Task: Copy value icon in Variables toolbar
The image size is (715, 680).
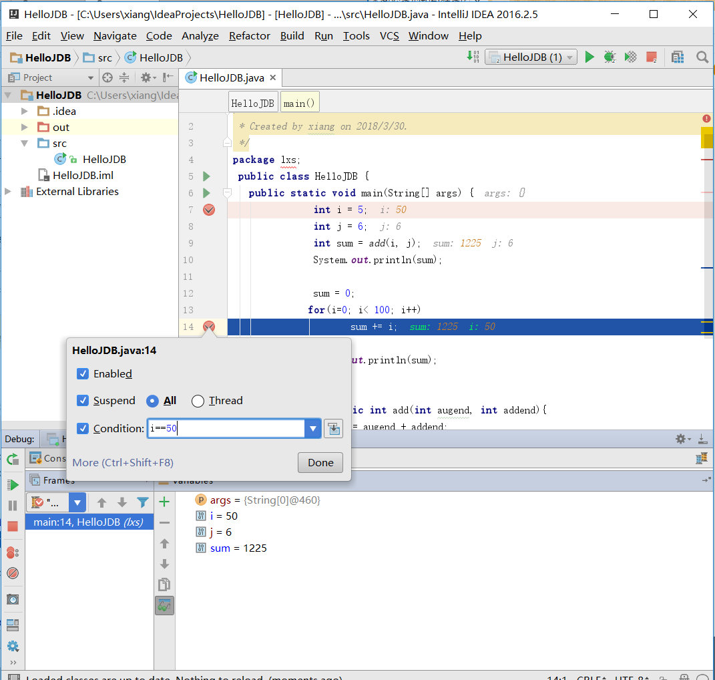Action: [x=164, y=584]
